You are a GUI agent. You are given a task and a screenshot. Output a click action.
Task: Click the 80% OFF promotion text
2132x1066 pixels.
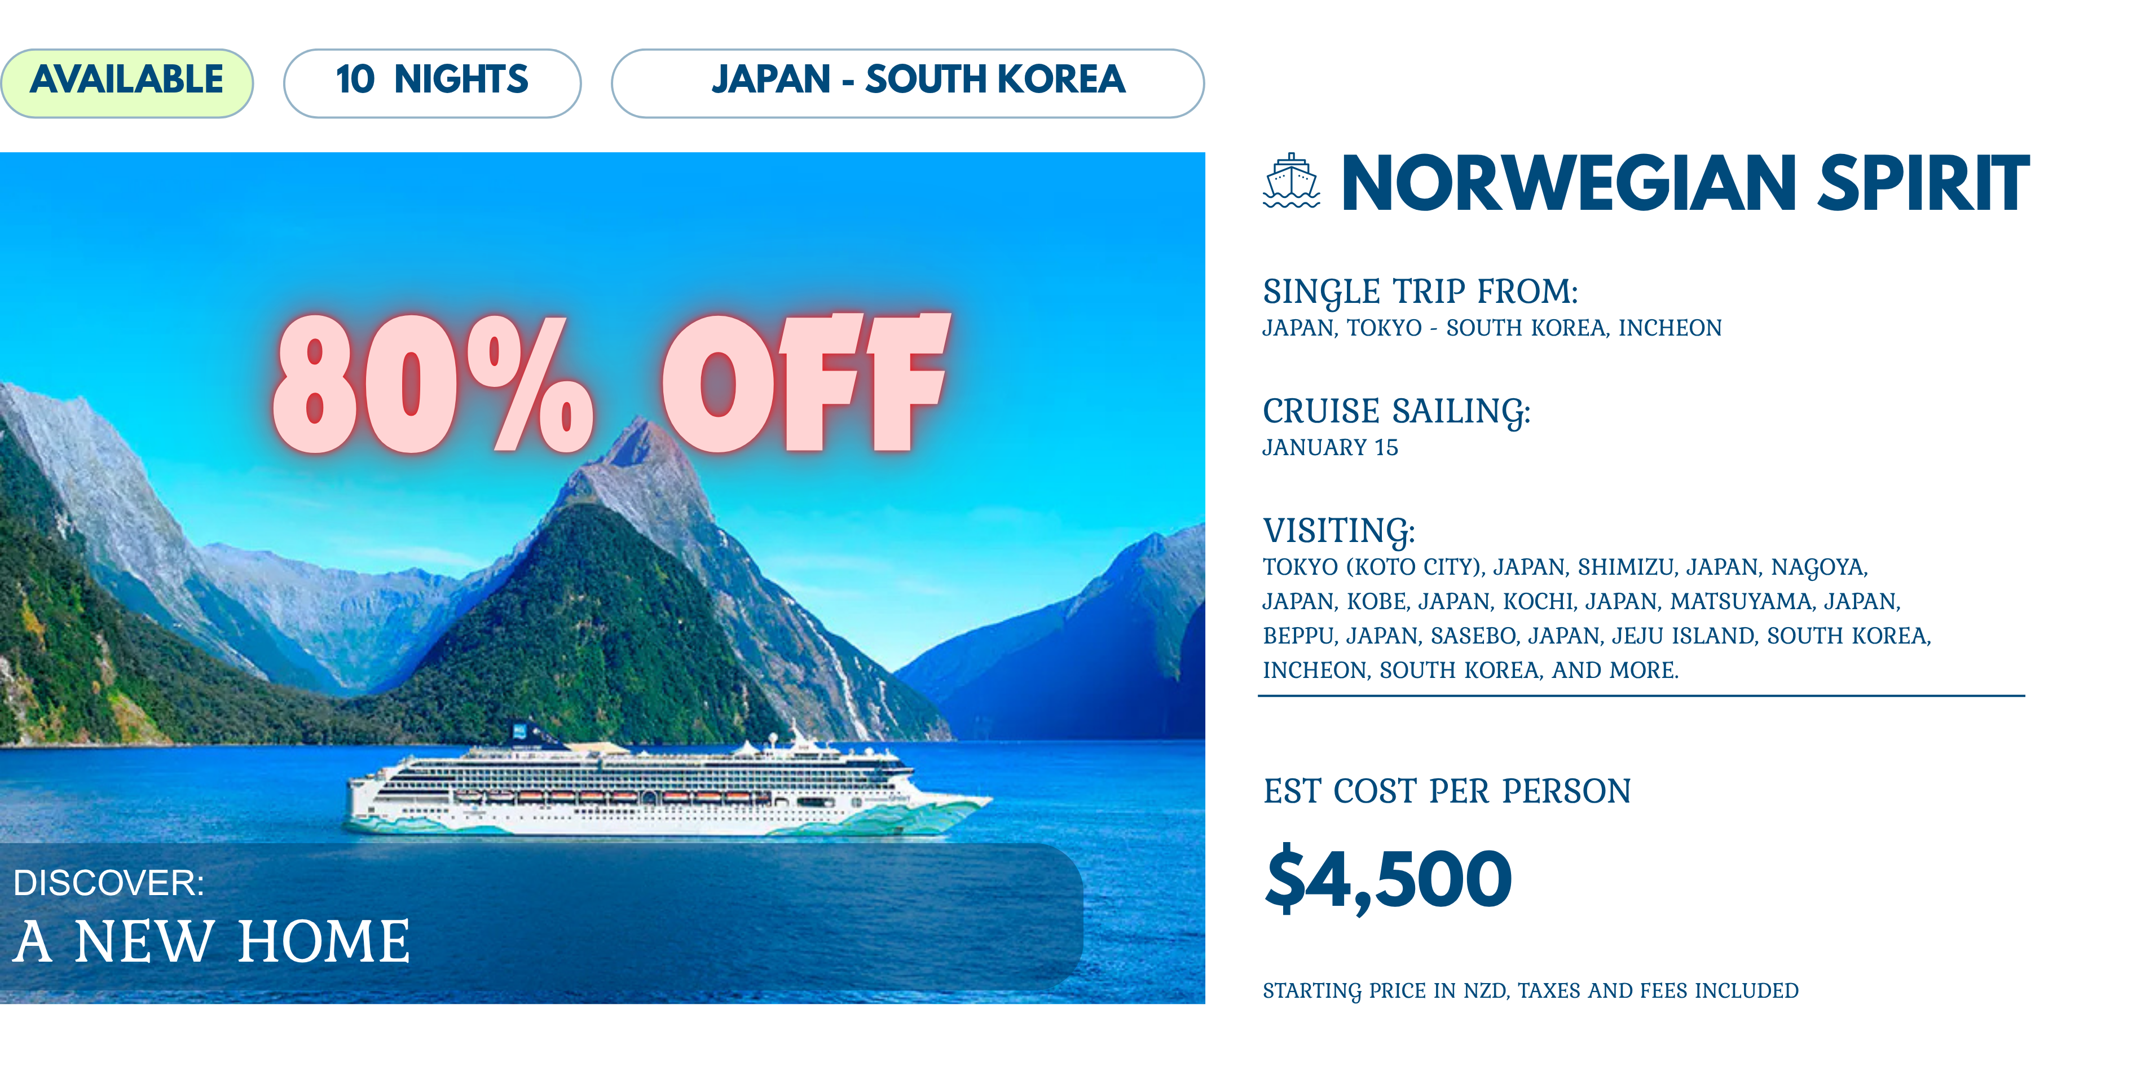click(x=610, y=385)
